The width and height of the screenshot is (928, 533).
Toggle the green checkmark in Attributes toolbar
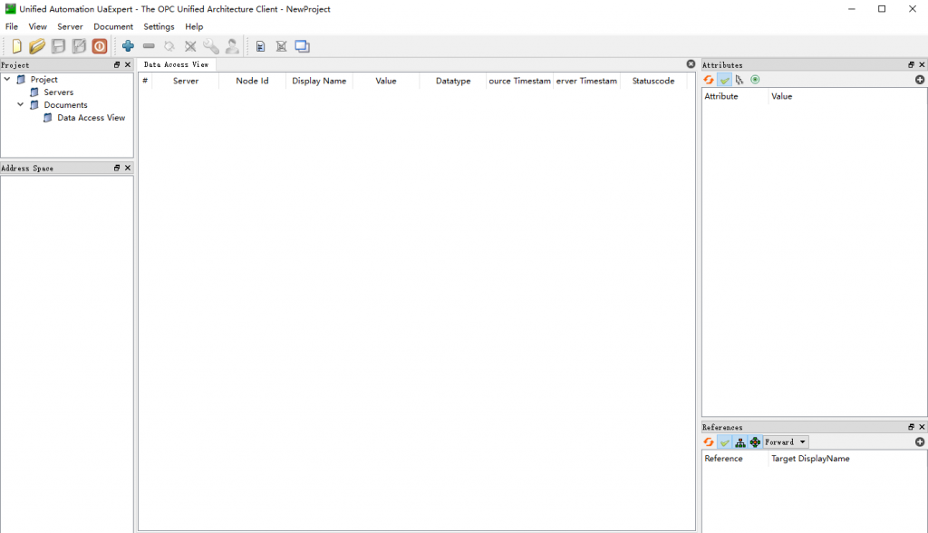(x=724, y=80)
